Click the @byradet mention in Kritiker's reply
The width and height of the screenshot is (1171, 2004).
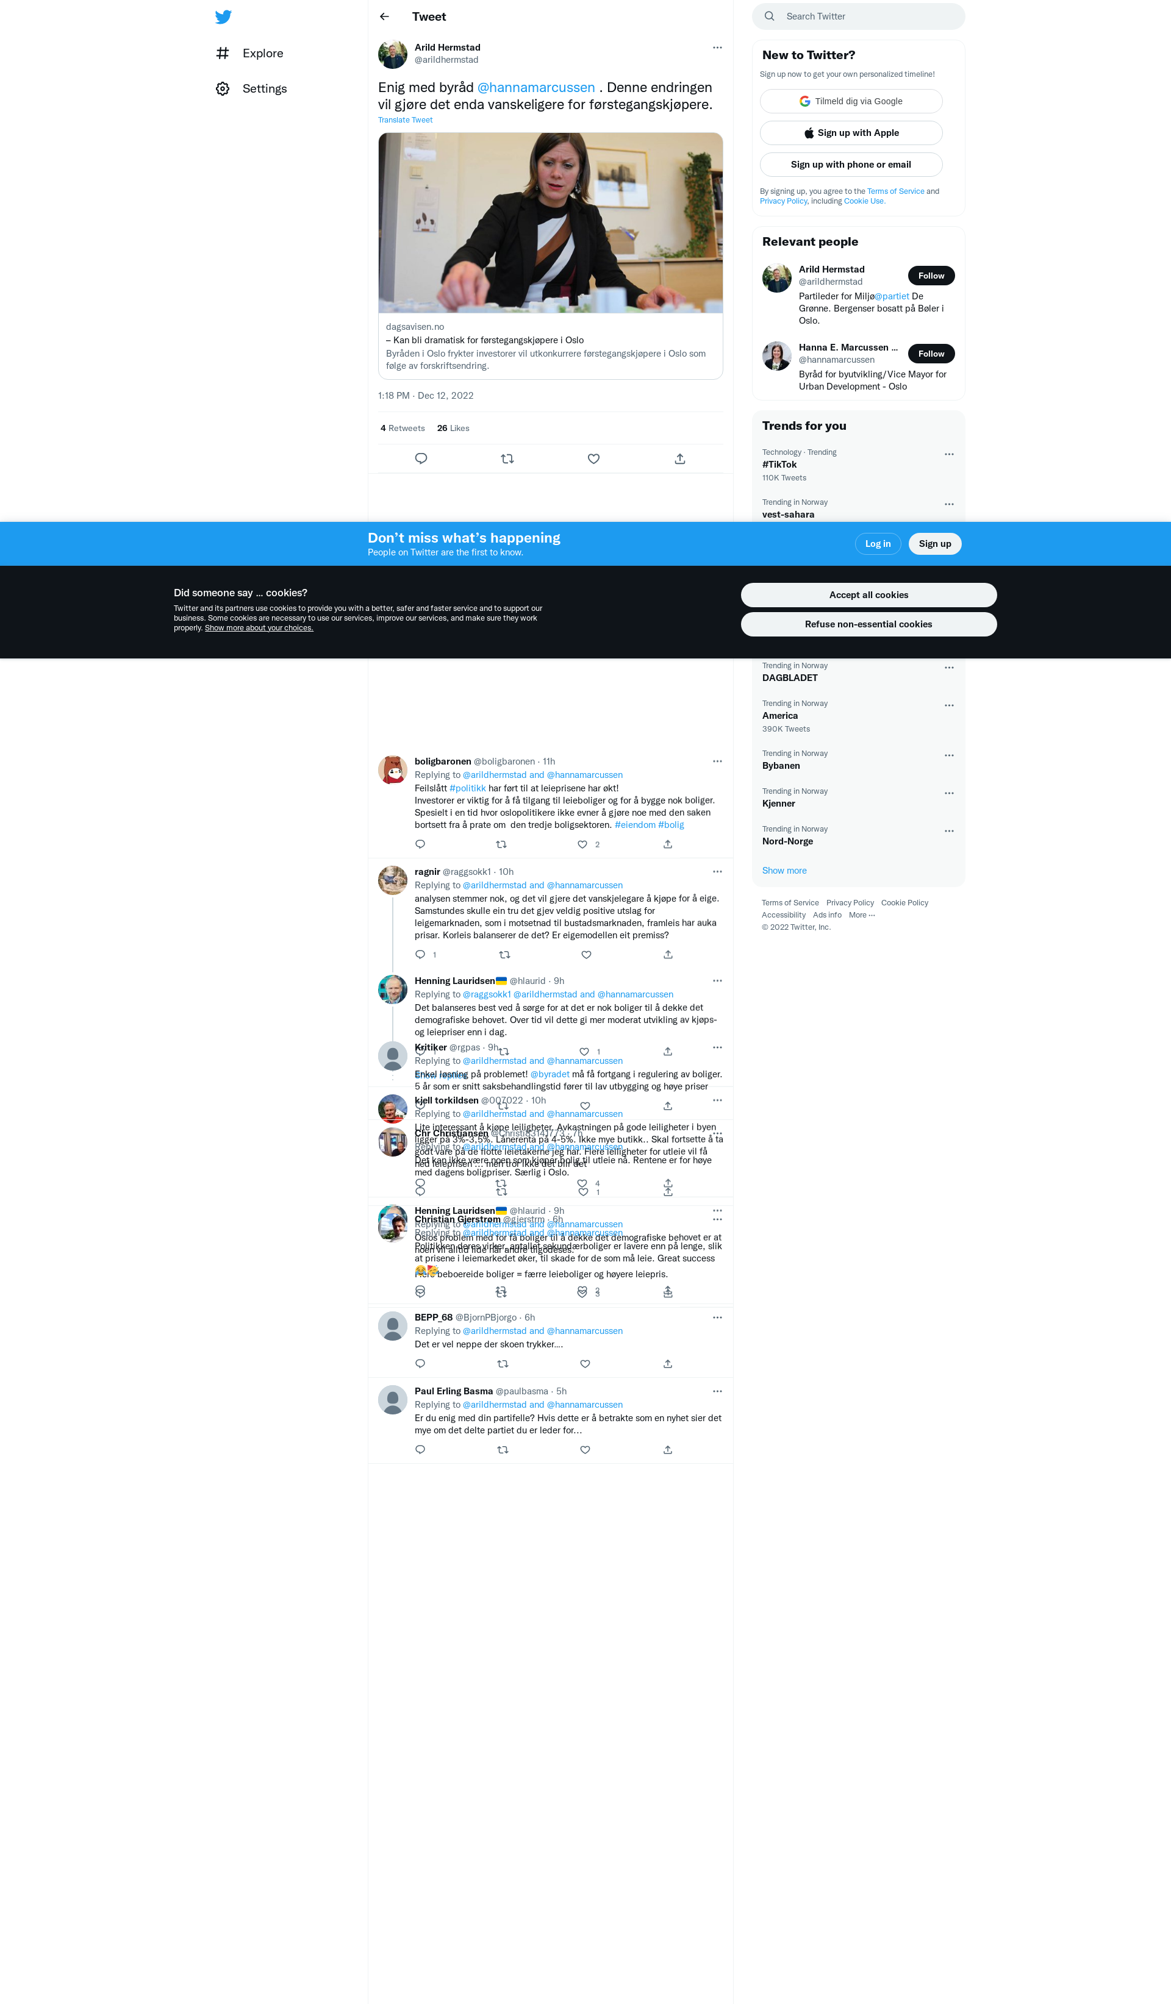tap(550, 1074)
